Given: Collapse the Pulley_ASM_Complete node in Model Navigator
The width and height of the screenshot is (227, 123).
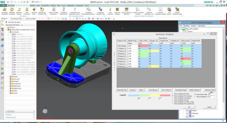Looking at the screenshot, I should point(181,29).
